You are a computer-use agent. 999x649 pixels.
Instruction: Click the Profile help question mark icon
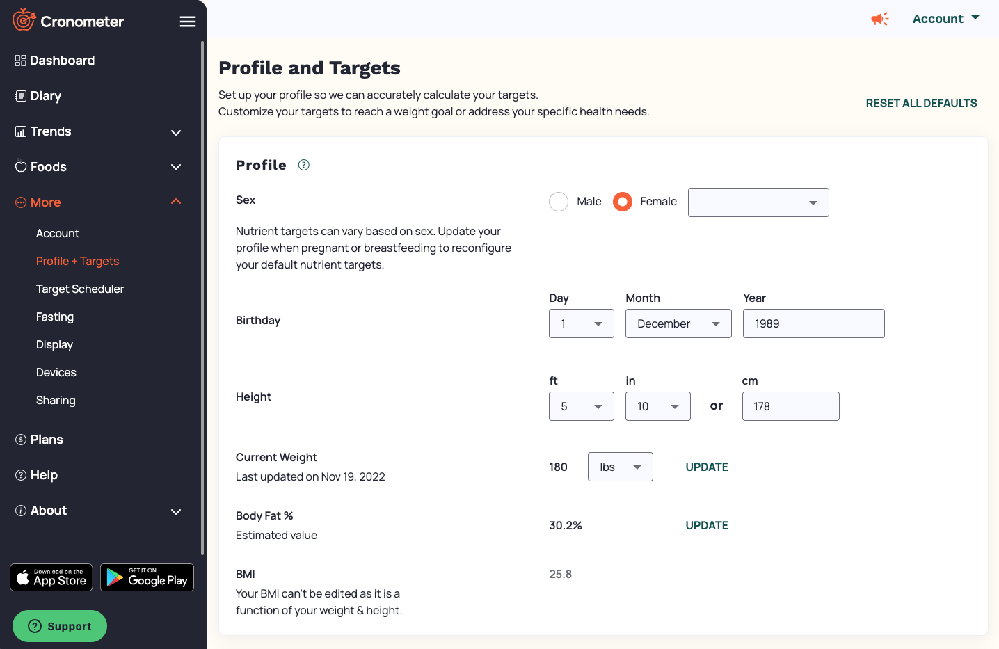(303, 165)
